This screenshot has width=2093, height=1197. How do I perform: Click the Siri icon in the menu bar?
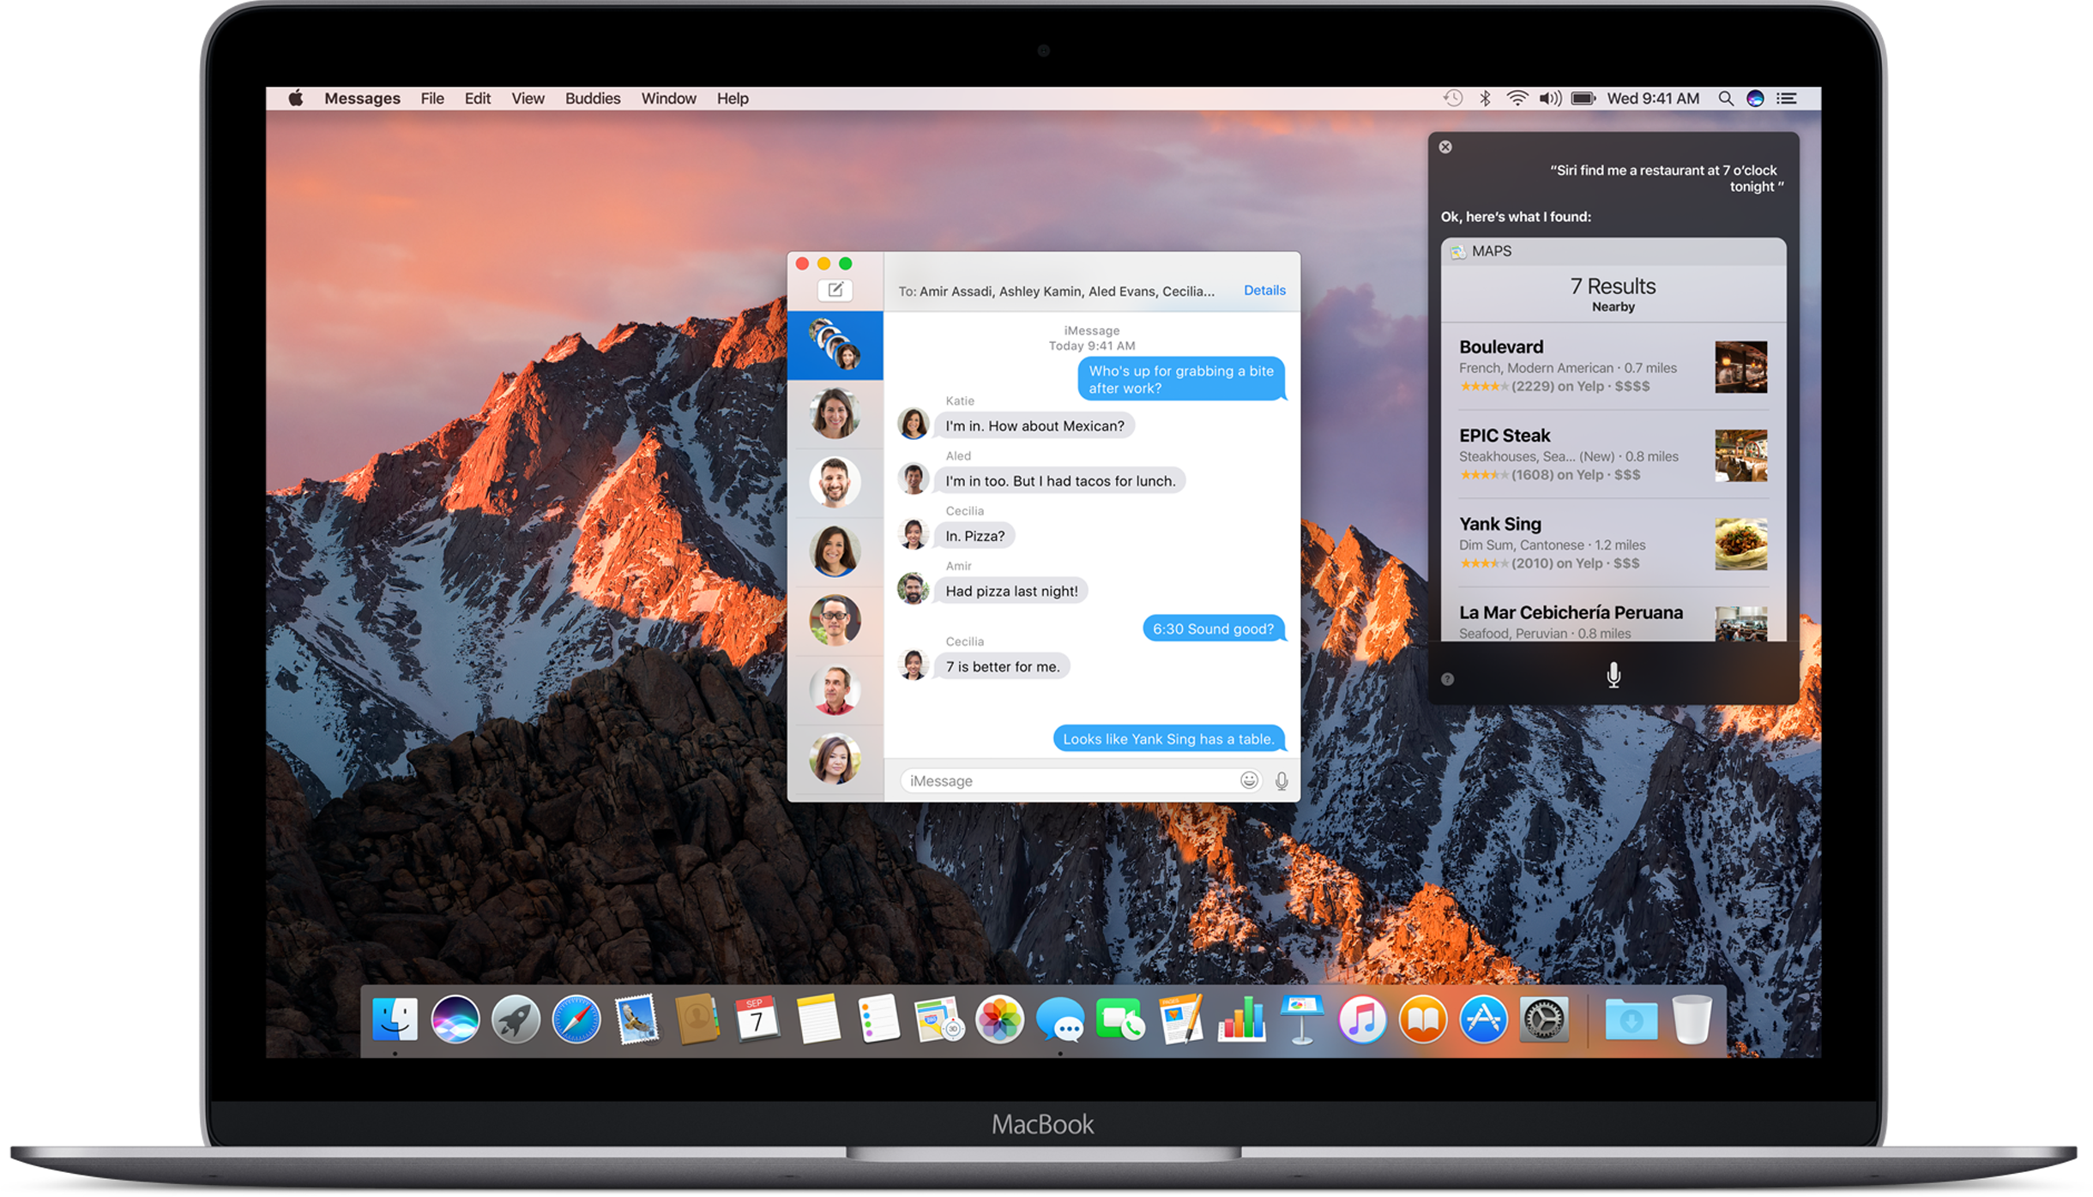[x=1757, y=98]
